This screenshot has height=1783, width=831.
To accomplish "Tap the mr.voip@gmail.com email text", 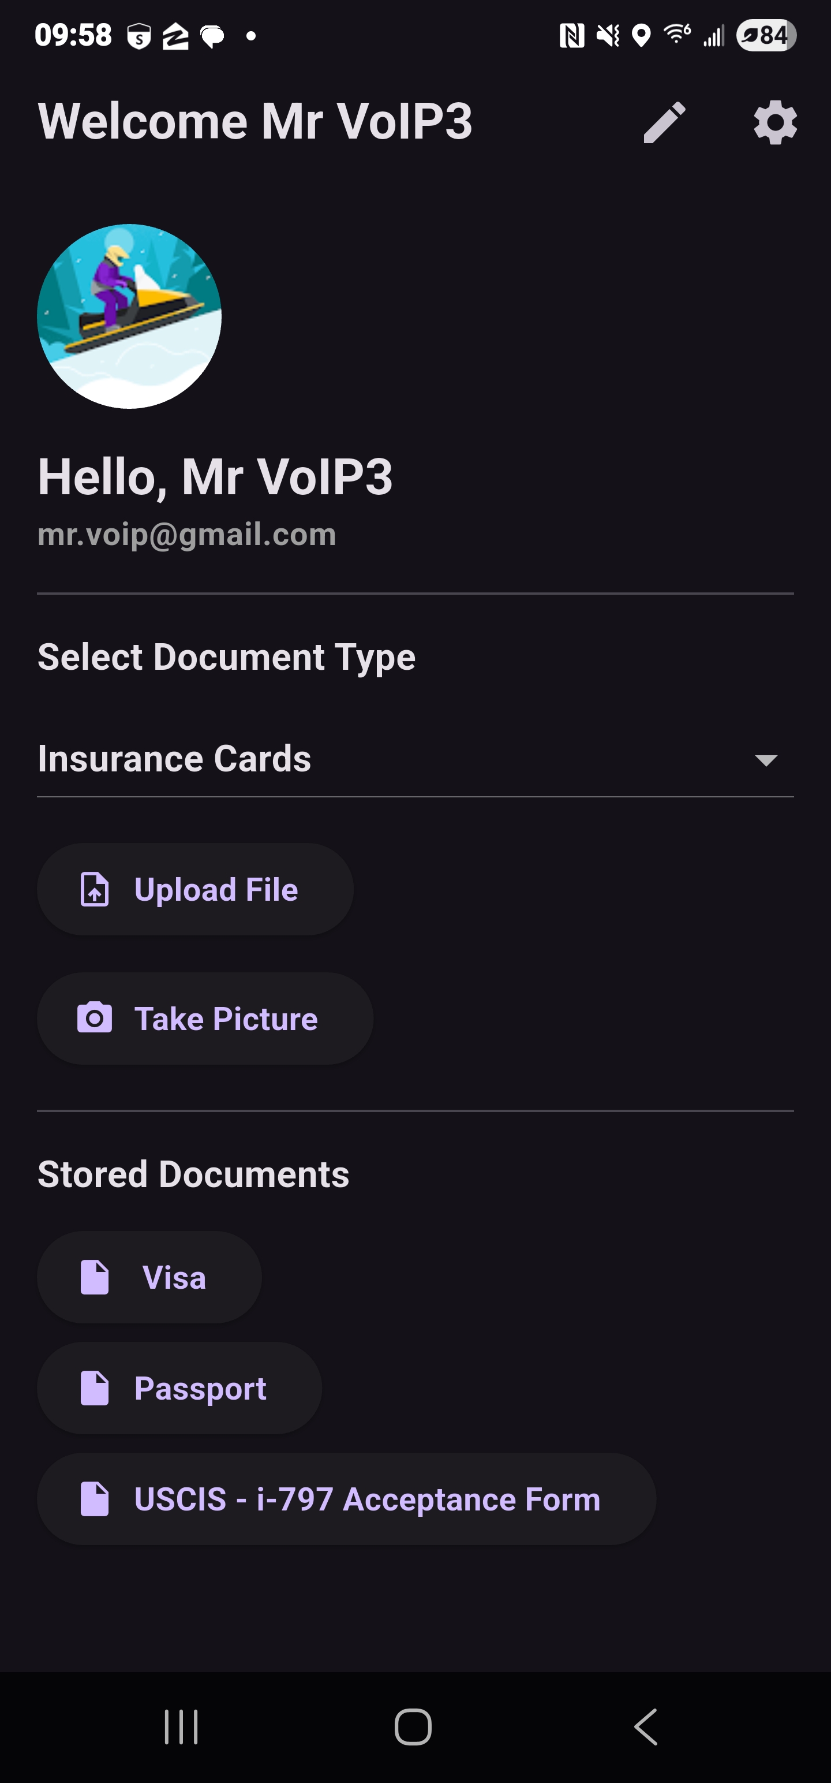I will 187,535.
